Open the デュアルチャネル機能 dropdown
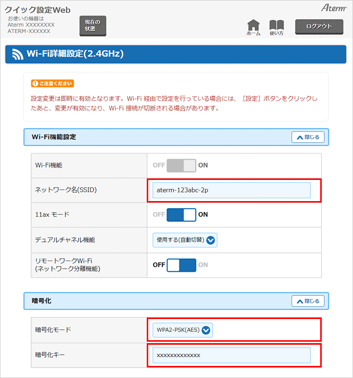 click(185, 240)
